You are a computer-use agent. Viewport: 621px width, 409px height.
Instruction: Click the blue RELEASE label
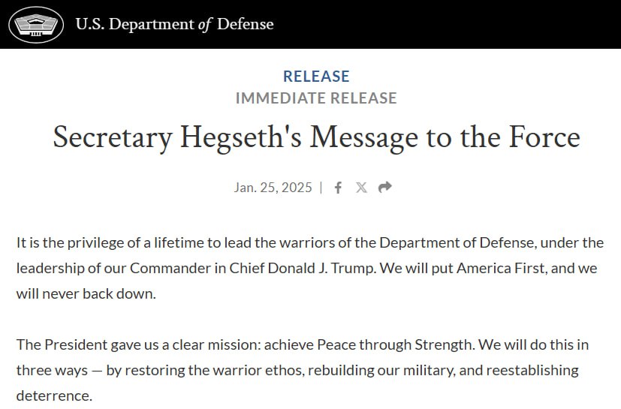pos(316,77)
